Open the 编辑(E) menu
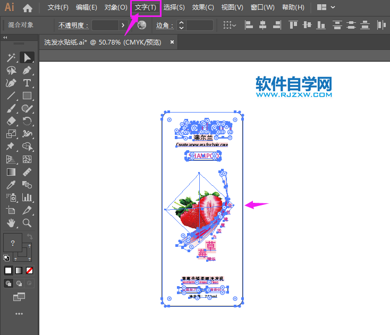The height and width of the screenshot is (335, 390). click(86, 7)
